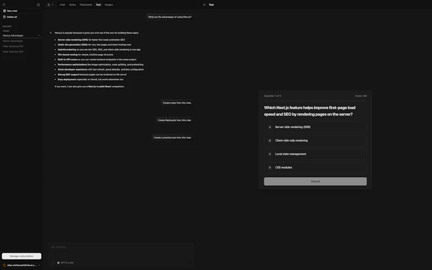Click the user avatar by the email

(x=4, y=265)
